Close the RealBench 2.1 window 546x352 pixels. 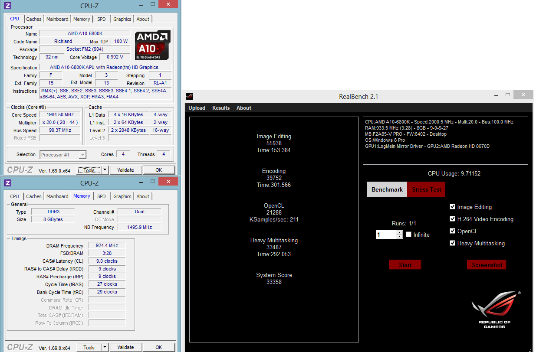(x=524, y=95)
